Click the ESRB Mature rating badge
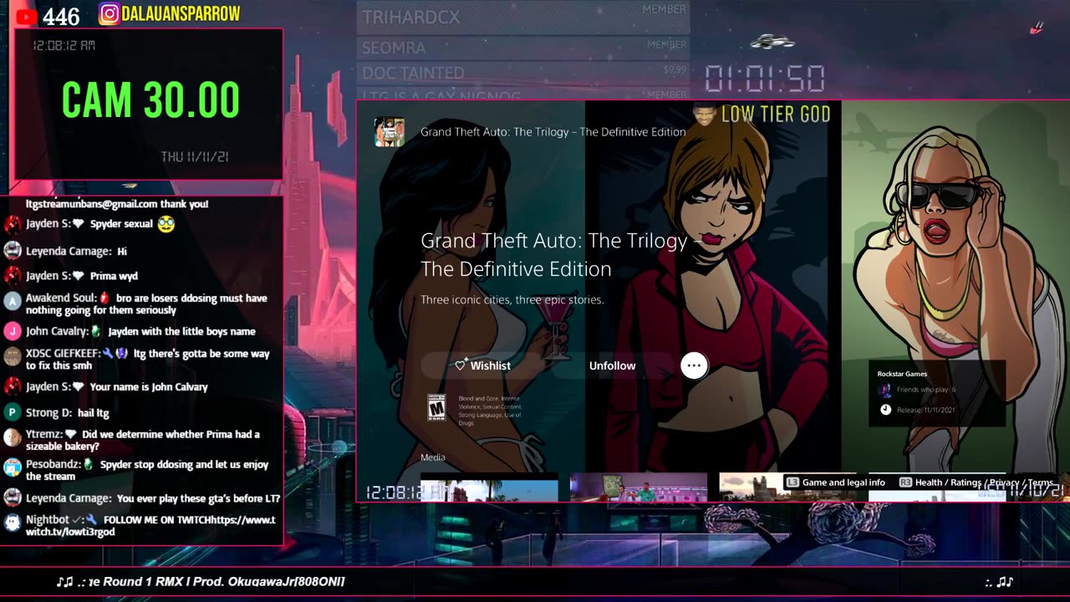 click(x=436, y=407)
